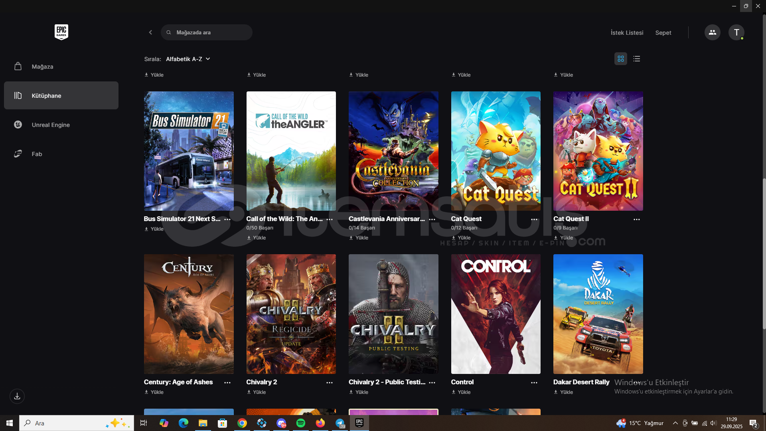This screenshot has height=431, width=766.
Task: Open İstek Listesi wishlist
Action: [627, 33]
